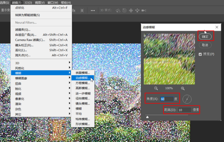This screenshot has height=142, width=224.
Task: Select the 3D camera video icon
Action: [144, 10]
